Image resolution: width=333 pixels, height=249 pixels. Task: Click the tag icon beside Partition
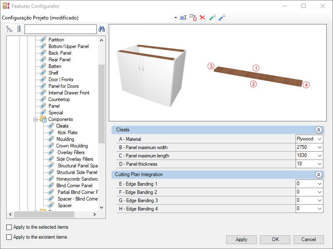(43, 40)
